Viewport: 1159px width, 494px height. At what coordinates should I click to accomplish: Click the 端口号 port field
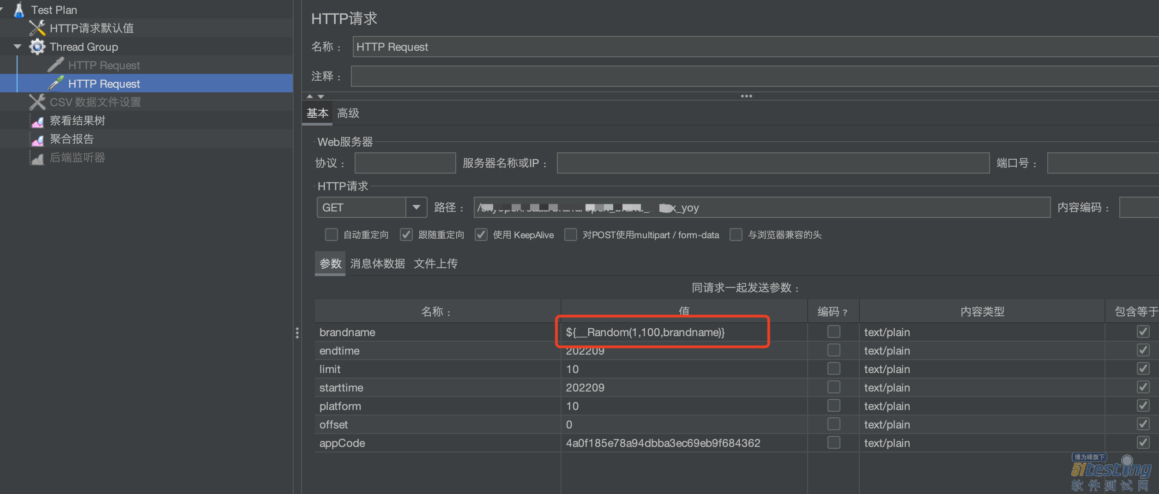[x=1103, y=163]
